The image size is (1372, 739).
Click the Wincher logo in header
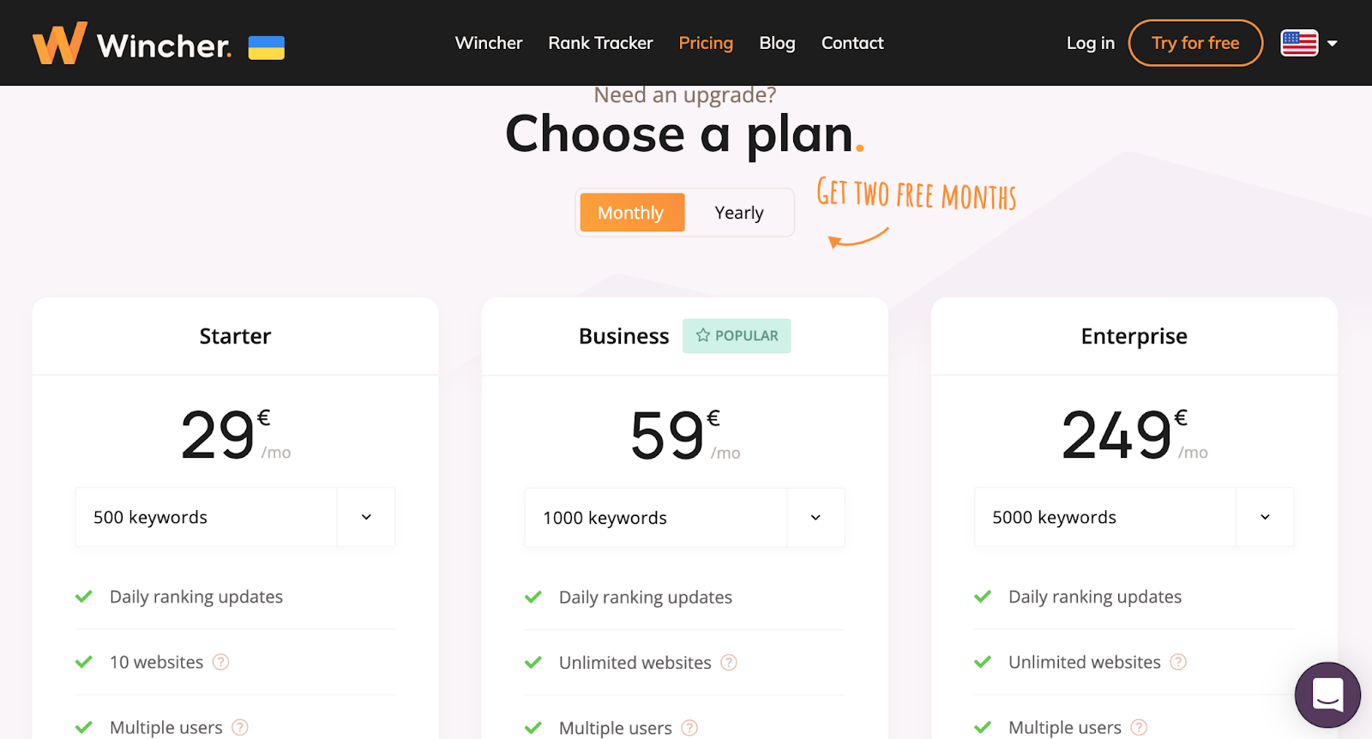132,43
